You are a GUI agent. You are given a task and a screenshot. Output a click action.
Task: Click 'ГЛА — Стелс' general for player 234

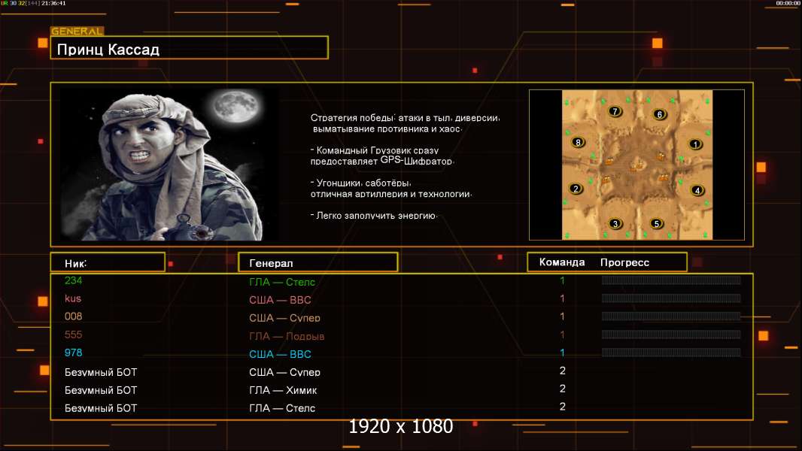[x=282, y=282]
